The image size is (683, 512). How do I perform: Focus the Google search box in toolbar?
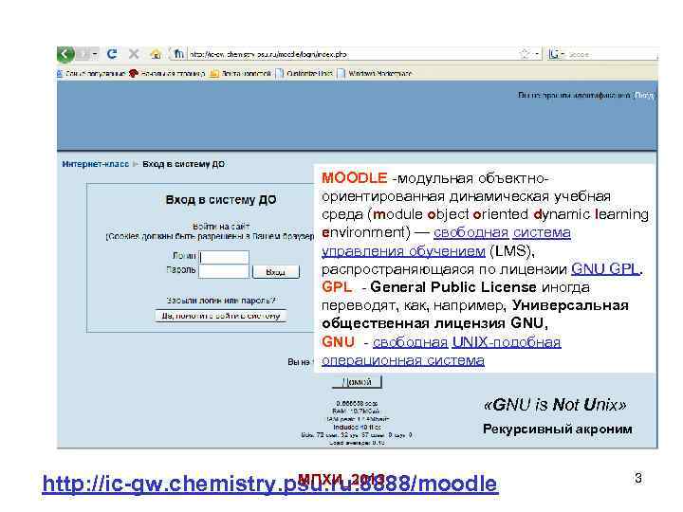tap(612, 55)
